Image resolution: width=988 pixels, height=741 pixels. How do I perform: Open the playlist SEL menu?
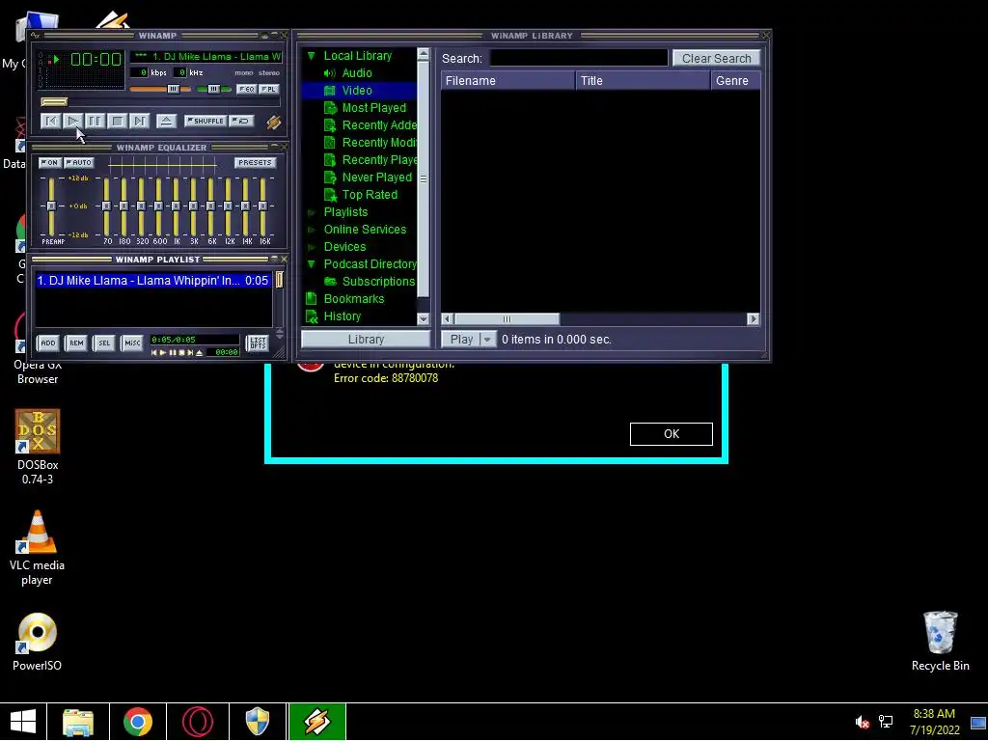104,343
